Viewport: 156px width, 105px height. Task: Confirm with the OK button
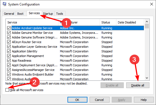[77, 100]
